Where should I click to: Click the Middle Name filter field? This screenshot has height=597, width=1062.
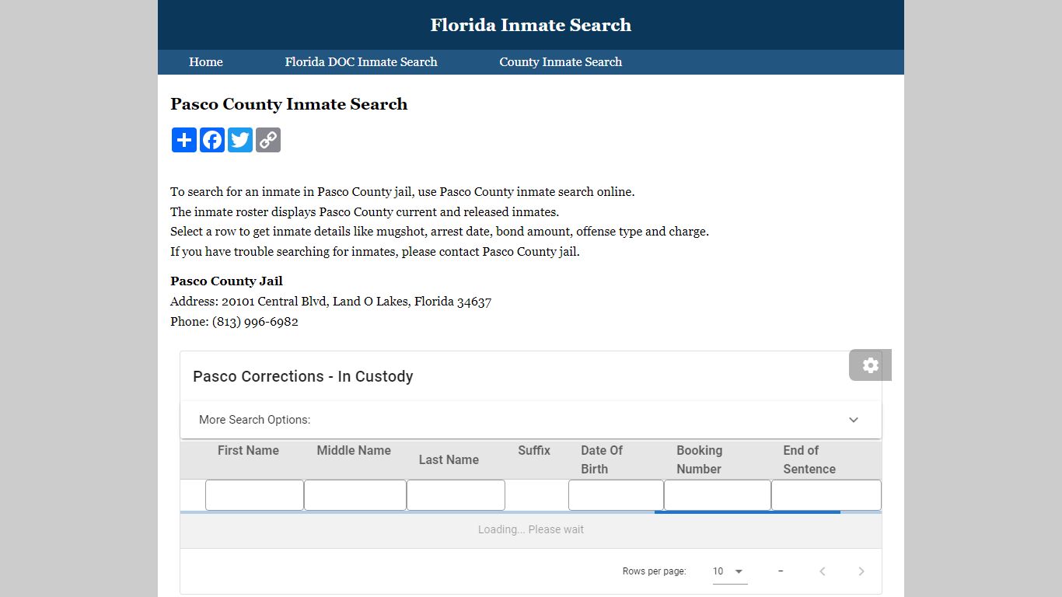click(355, 495)
